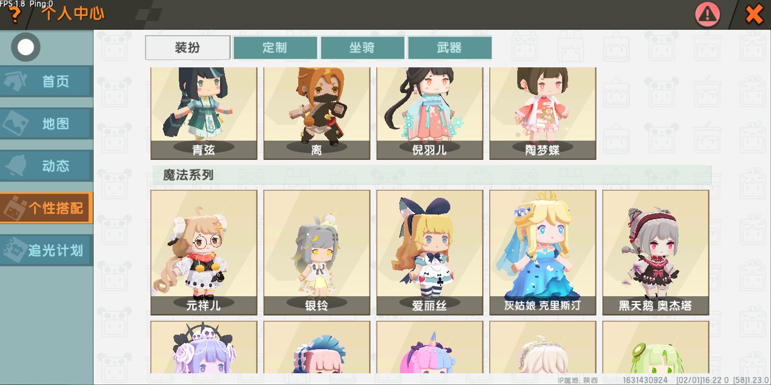The width and height of the screenshot is (771, 385).
Task: Pick the 爱丽丝 skin card
Action: (430, 252)
